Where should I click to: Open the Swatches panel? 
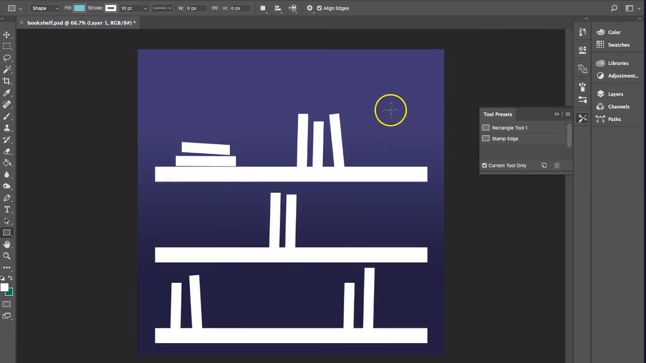(x=618, y=44)
